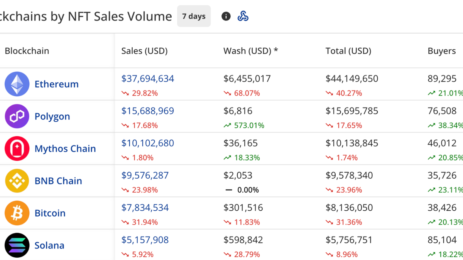
Task: Click Ethereum sales value $37,694,634
Action: [148, 79]
